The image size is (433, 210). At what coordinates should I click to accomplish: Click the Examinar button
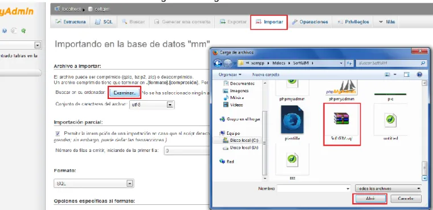tap(125, 93)
